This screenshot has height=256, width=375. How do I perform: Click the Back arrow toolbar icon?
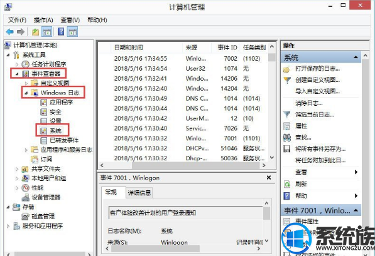point(10,32)
